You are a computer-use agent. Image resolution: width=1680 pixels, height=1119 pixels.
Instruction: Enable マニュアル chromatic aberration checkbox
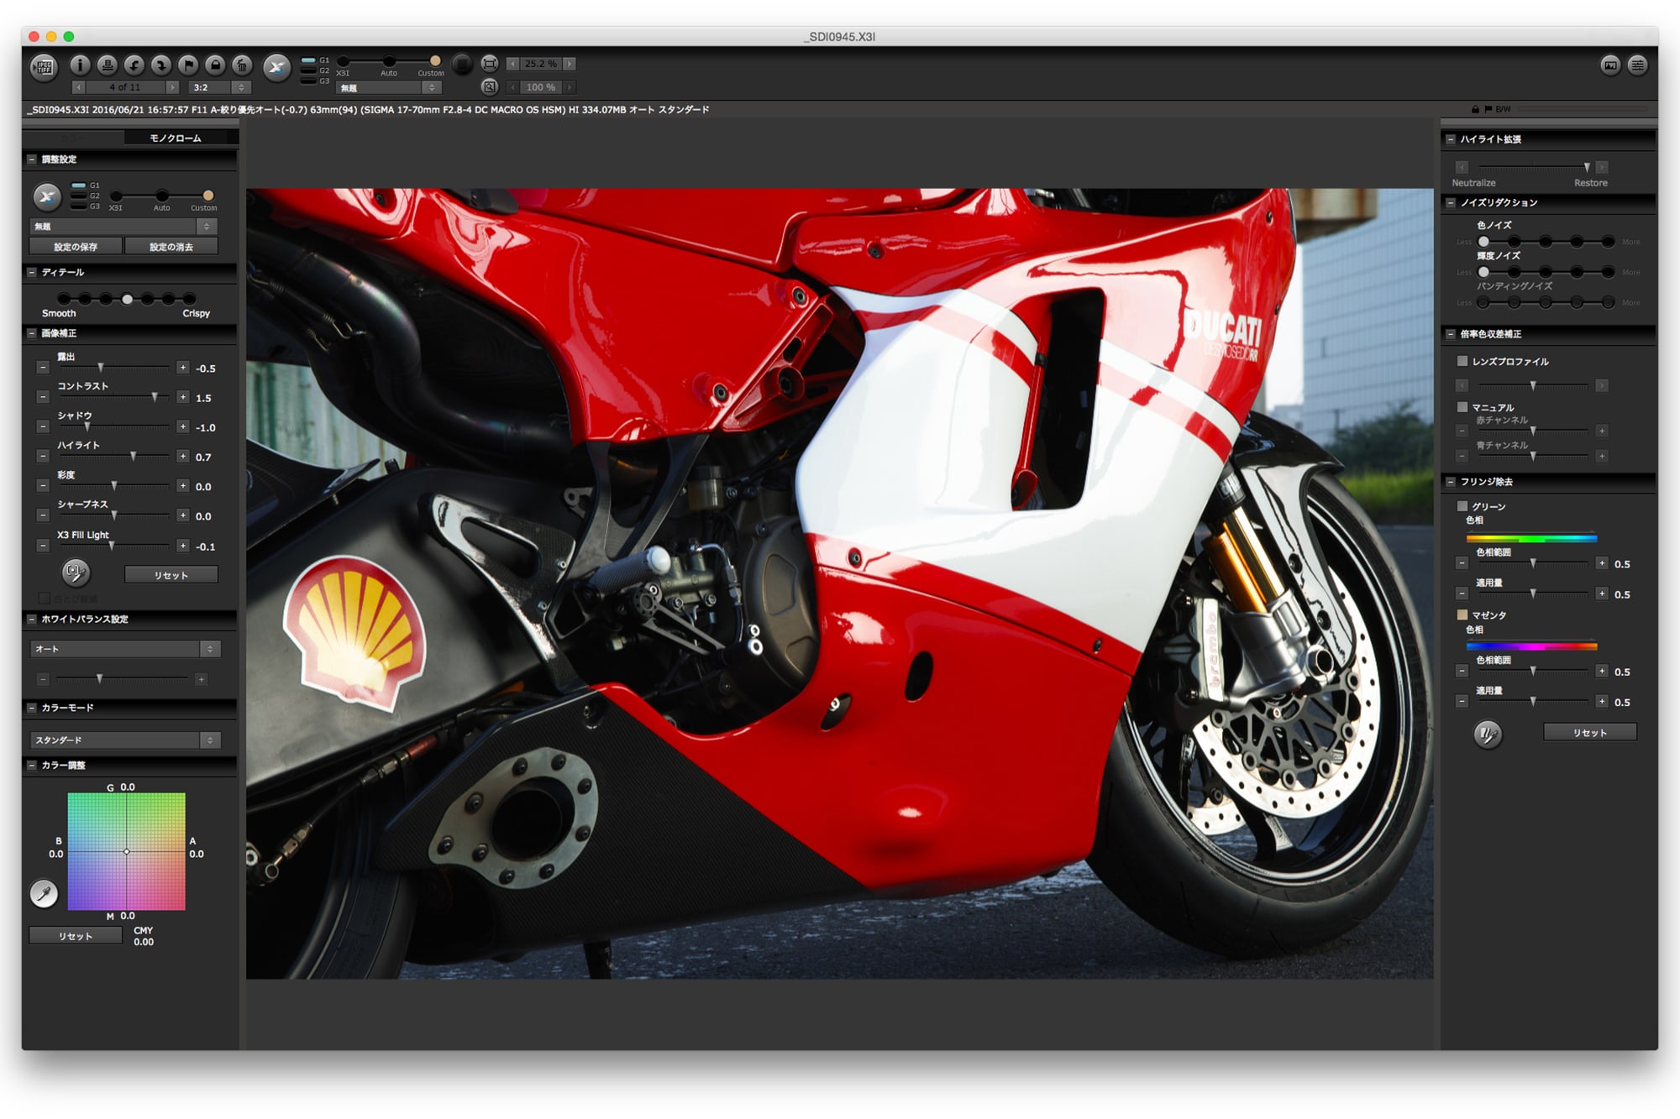[1462, 407]
